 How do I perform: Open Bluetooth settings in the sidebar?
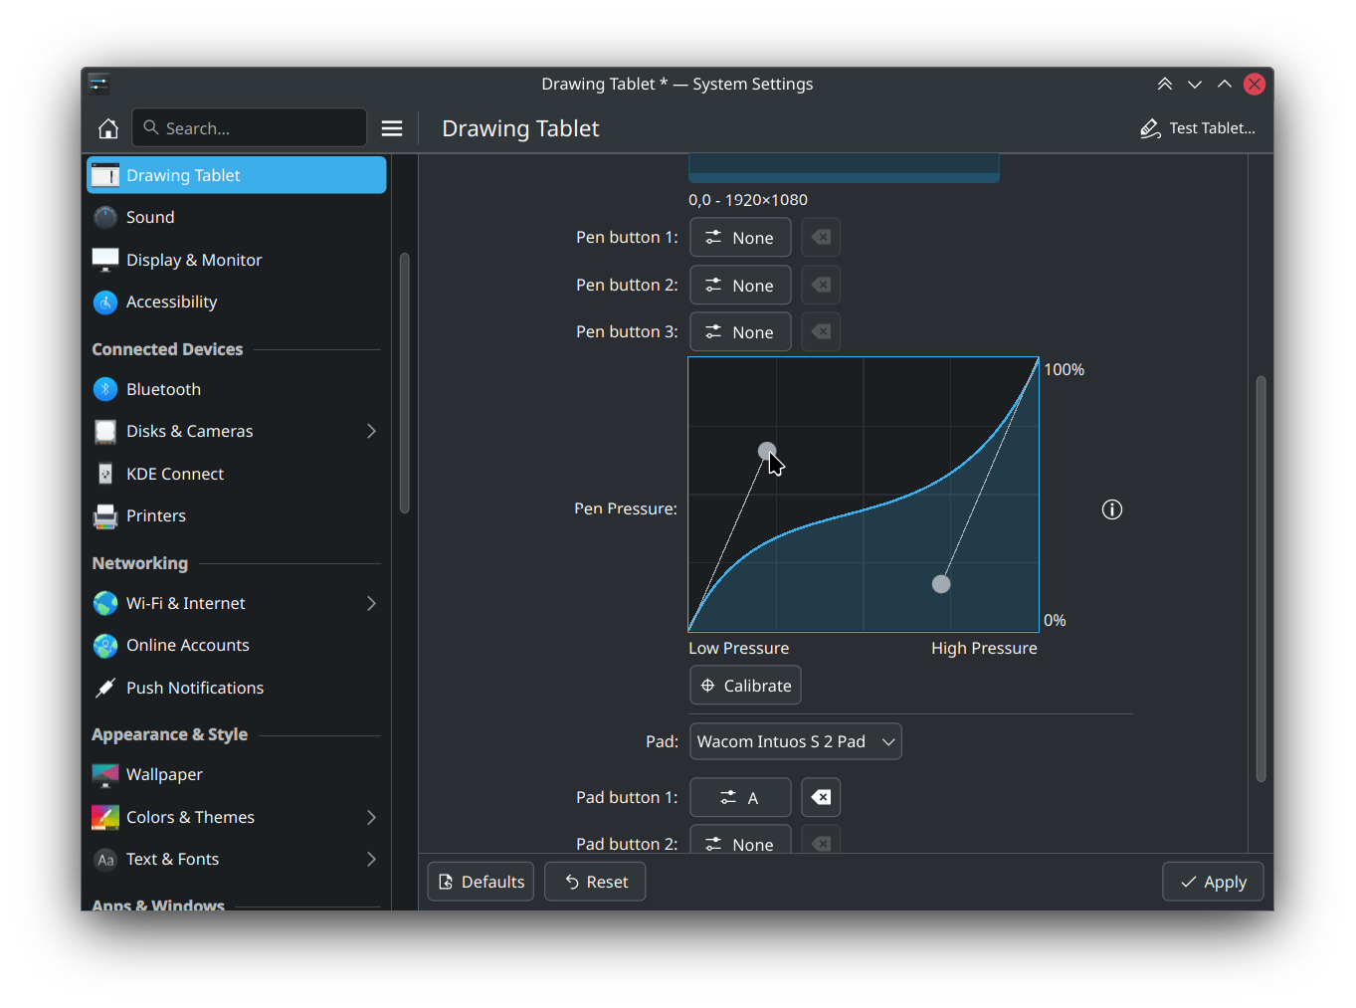(x=163, y=389)
